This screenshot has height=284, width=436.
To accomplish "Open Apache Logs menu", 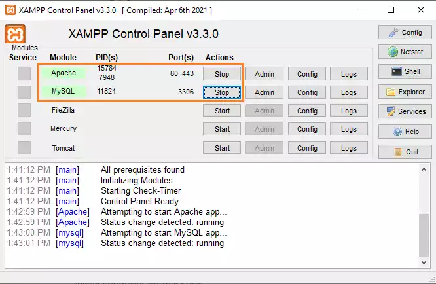I will pos(349,74).
